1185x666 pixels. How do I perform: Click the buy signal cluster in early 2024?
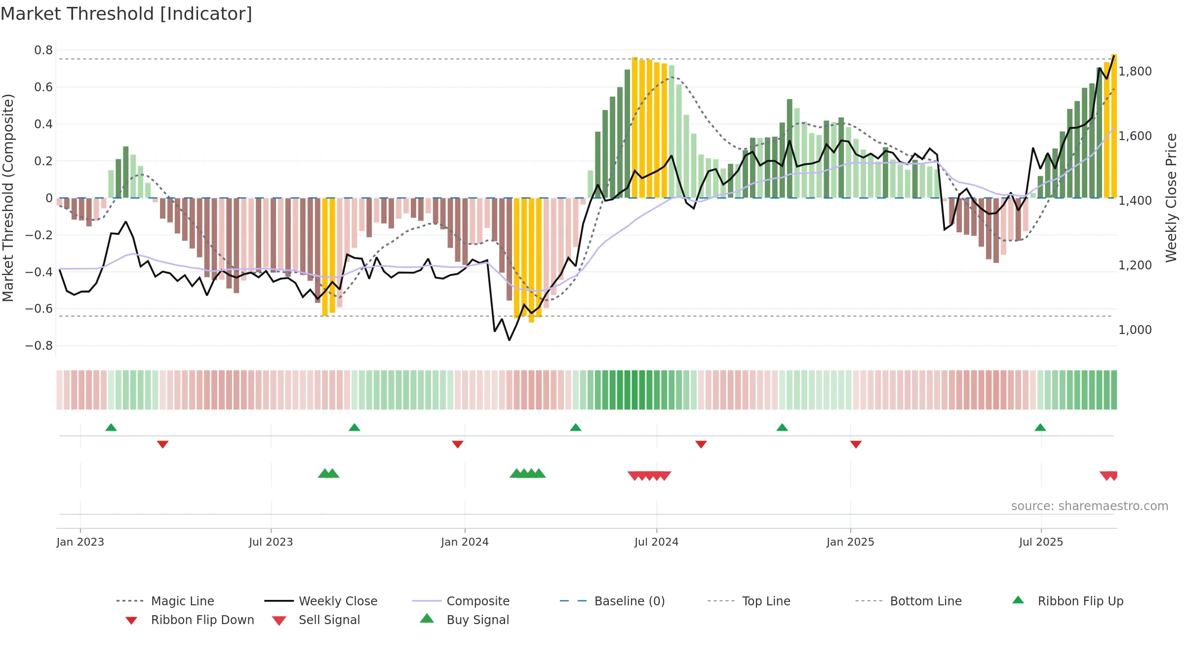[x=528, y=473]
